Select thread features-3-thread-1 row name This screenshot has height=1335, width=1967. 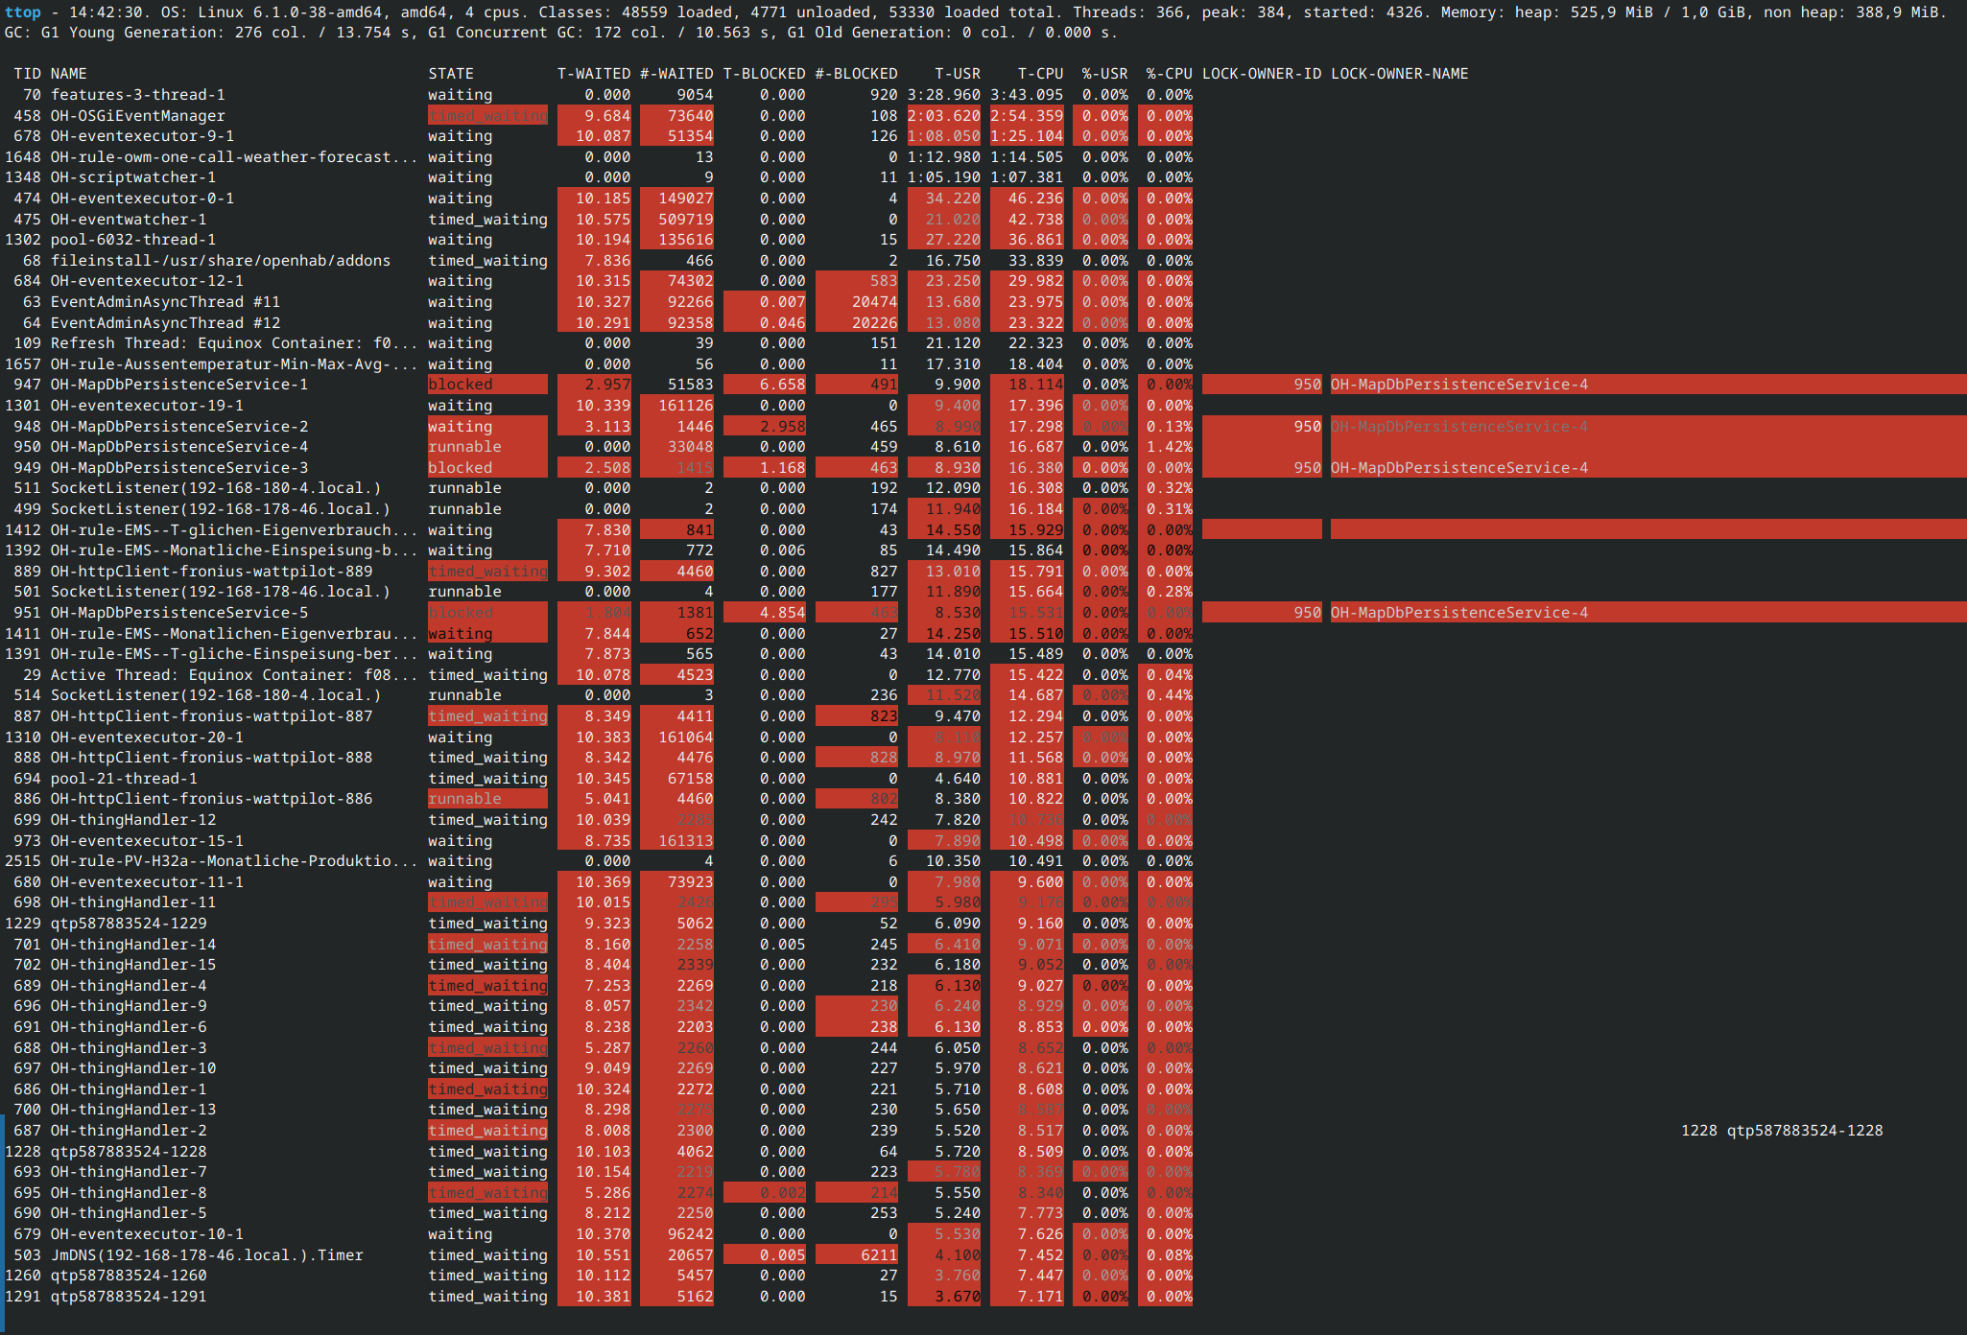(x=137, y=95)
